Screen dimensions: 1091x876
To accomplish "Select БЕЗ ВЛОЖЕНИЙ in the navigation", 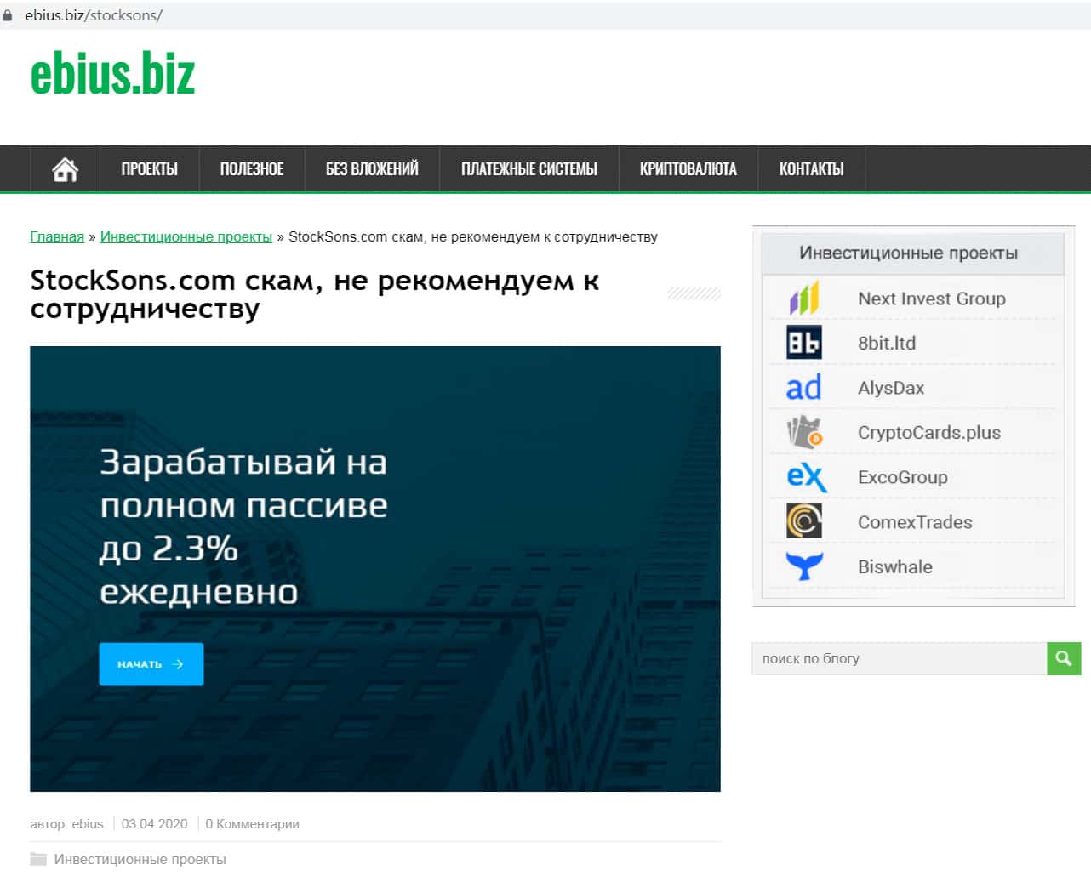I will (x=372, y=169).
